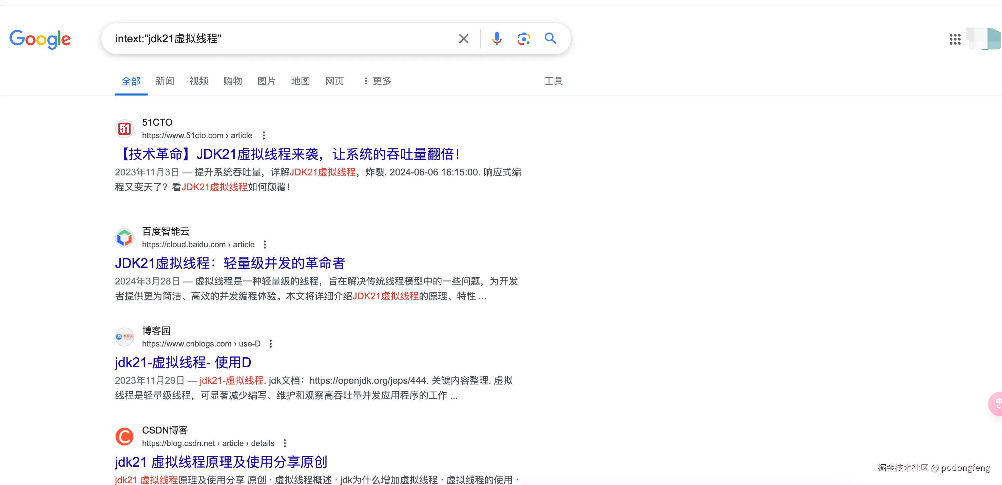Open jdk21 虚拟线程原理及使用分享原创 result

[x=220, y=462]
